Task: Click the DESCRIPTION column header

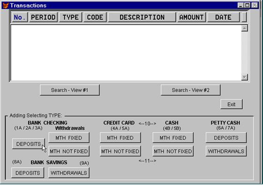Action: pyautogui.click(x=142, y=17)
